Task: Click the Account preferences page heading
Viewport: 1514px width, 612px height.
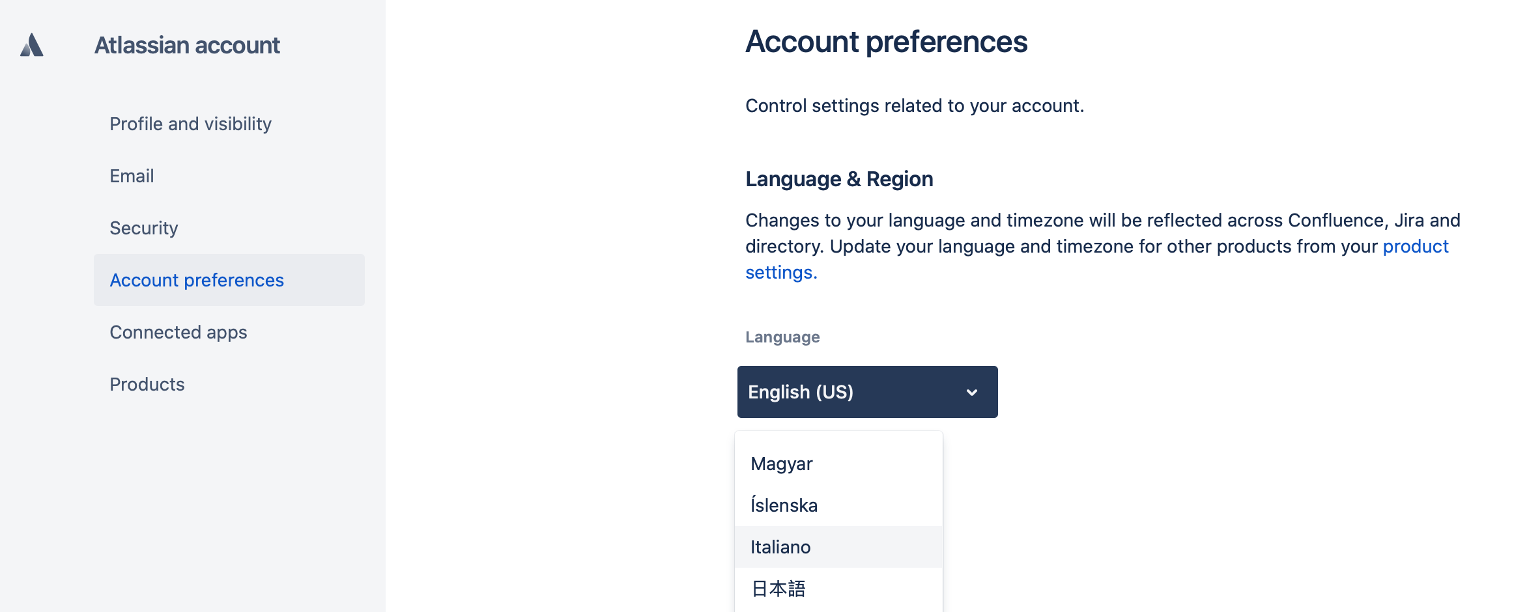Action: pyautogui.click(x=886, y=42)
